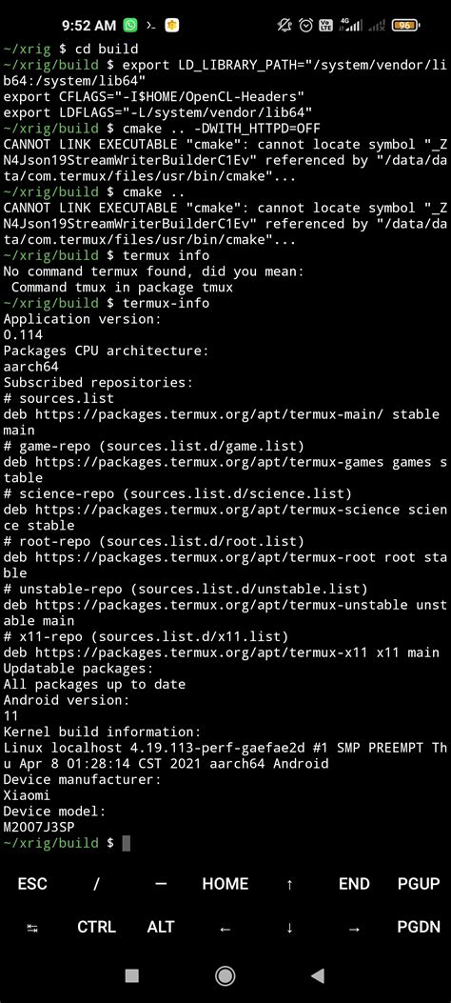451x1003 pixels.
Task: Tap the up arrow key
Action: click(x=289, y=883)
